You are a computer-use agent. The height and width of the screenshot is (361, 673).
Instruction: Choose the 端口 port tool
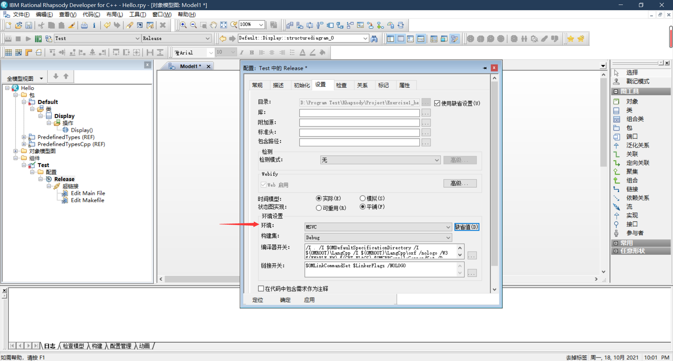[x=631, y=136]
